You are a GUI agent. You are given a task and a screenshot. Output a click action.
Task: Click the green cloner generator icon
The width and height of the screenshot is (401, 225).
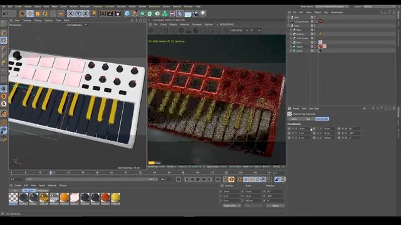165,14
